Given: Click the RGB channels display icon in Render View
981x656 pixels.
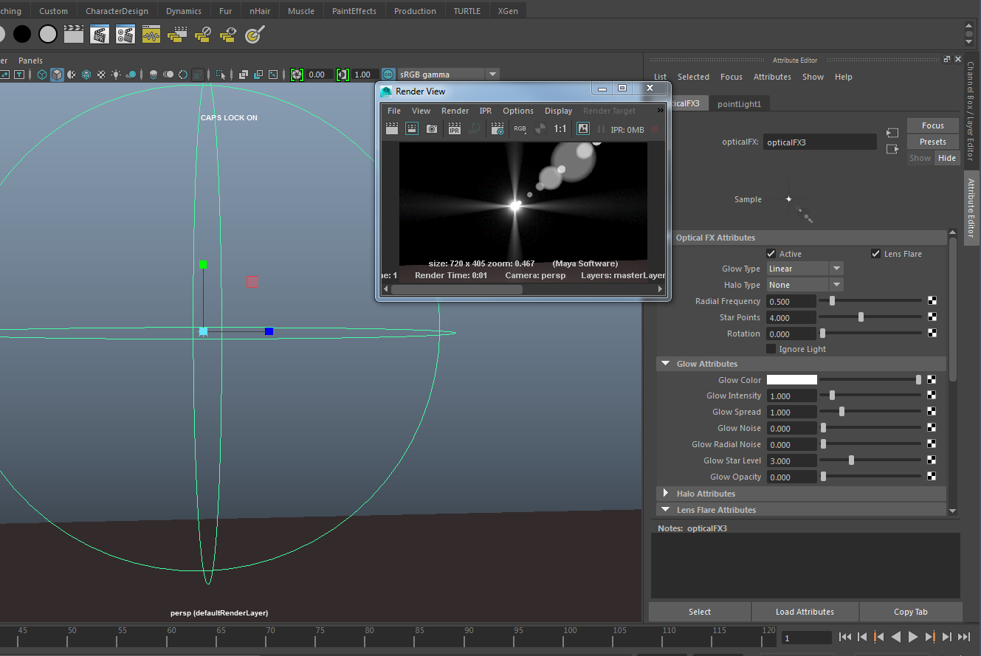Looking at the screenshot, I should click(520, 129).
